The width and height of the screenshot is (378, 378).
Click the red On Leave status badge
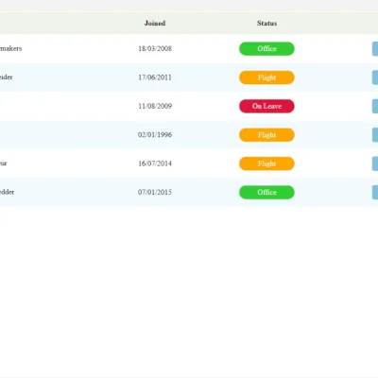click(x=266, y=106)
